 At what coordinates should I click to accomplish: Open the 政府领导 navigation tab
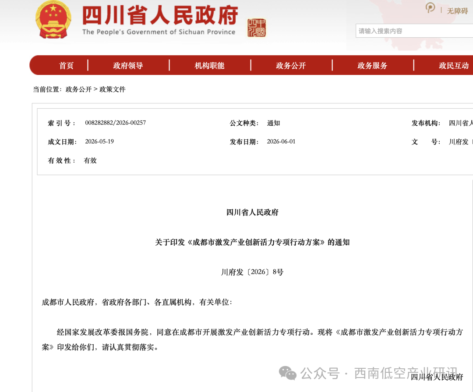click(x=128, y=66)
